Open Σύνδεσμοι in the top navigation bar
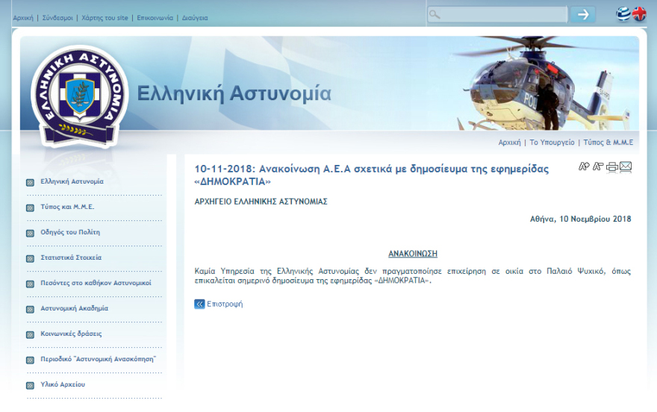 tap(57, 18)
